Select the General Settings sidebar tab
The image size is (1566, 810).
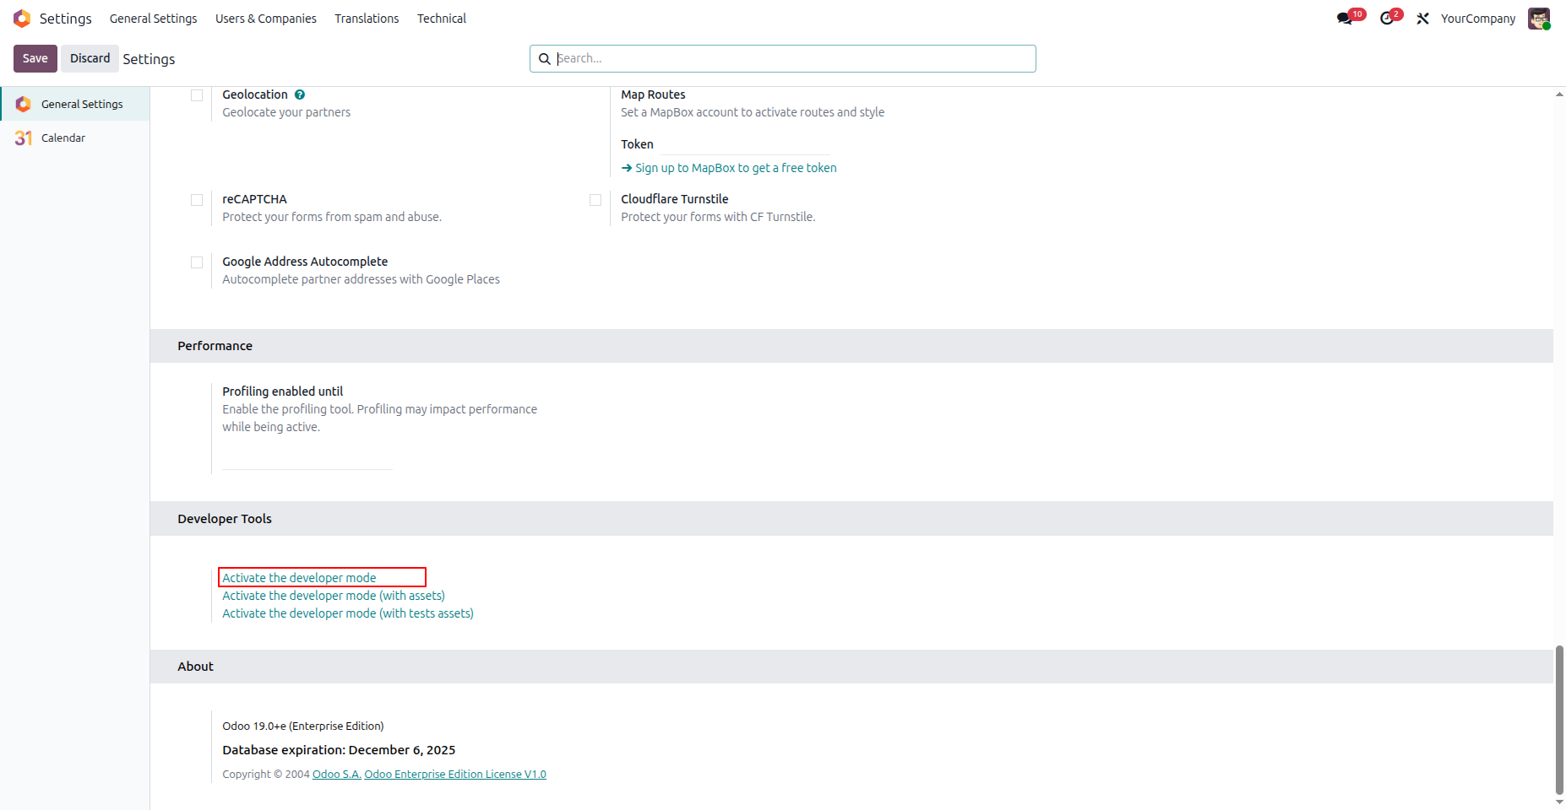pyautogui.click(x=75, y=104)
